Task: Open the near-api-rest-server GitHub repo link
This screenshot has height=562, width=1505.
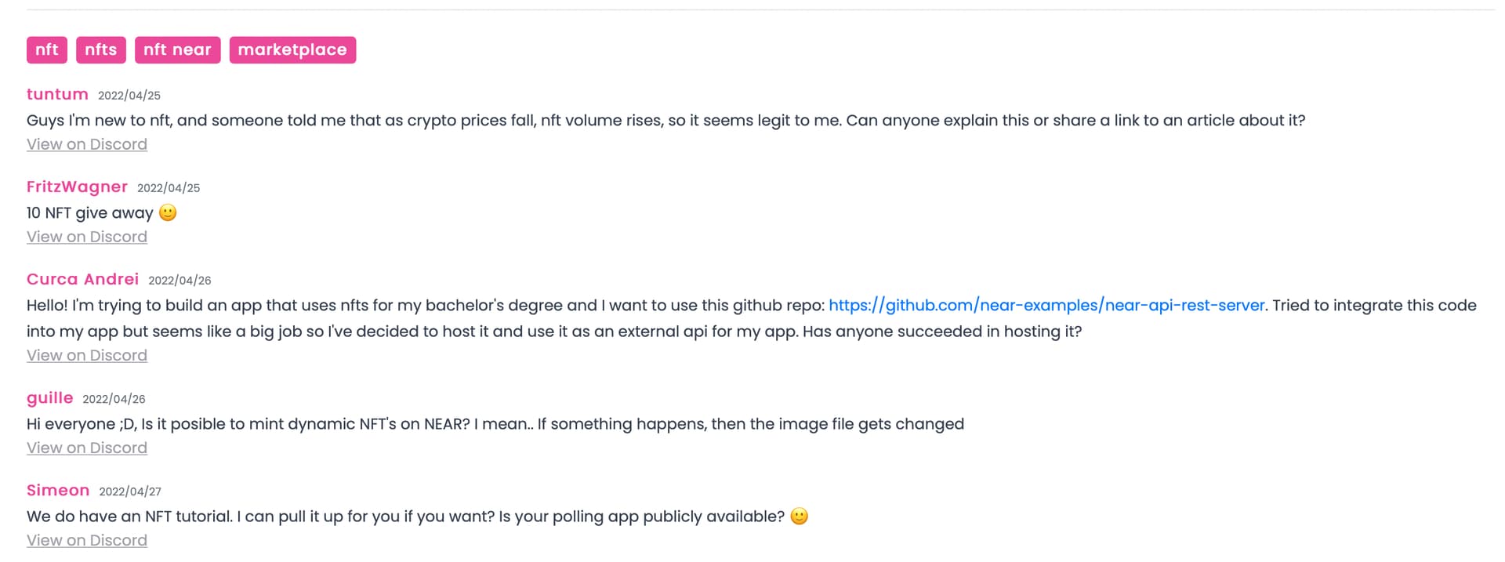Action: click(1046, 306)
